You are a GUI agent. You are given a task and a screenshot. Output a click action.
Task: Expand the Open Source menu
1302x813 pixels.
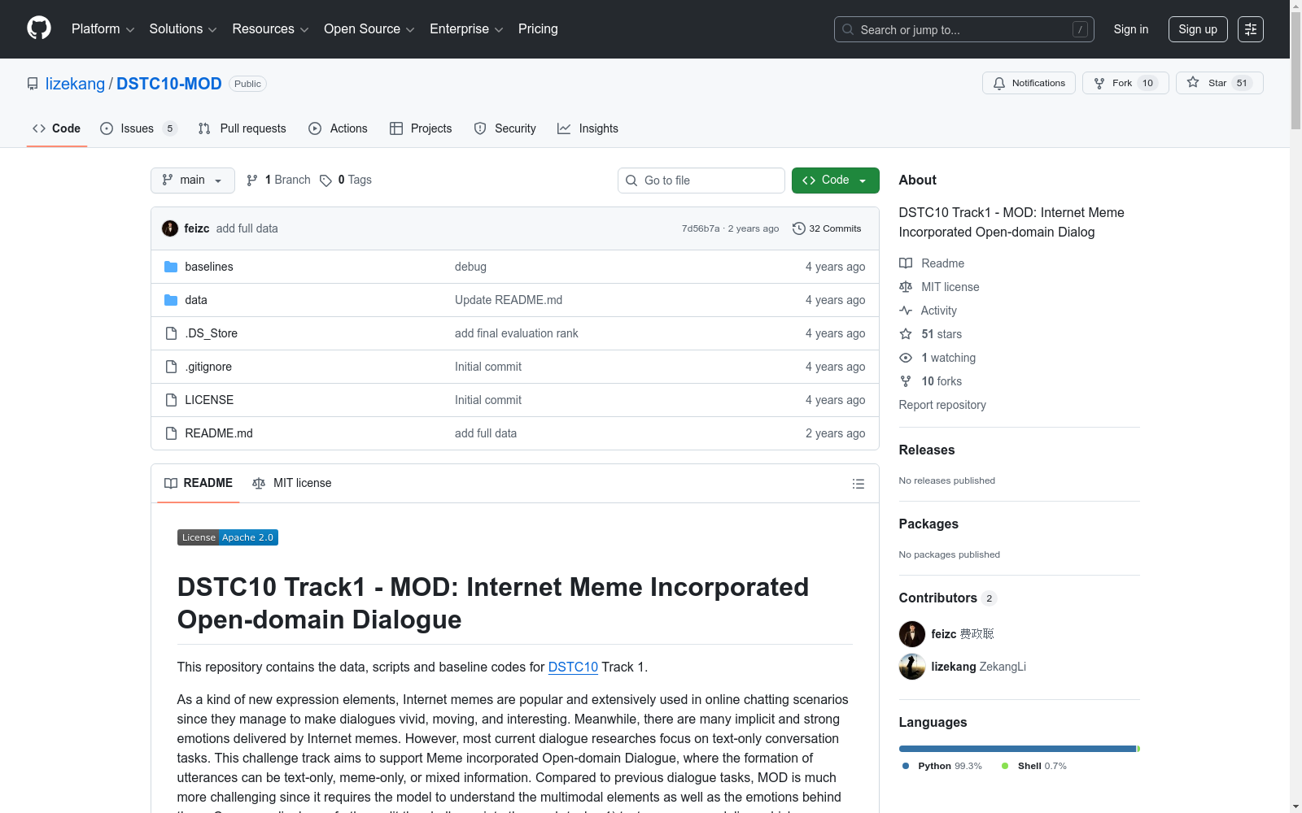(x=369, y=29)
